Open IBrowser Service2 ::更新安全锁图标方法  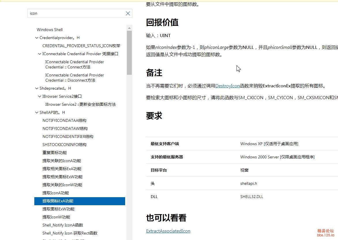(80, 104)
